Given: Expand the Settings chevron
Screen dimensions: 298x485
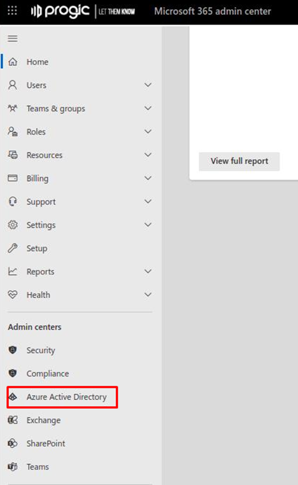Looking at the screenshot, I should coord(148,225).
